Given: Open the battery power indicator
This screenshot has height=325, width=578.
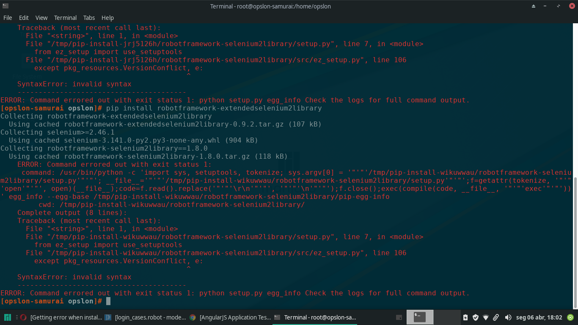Looking at the screenshot, I should (x=465, y=317).
